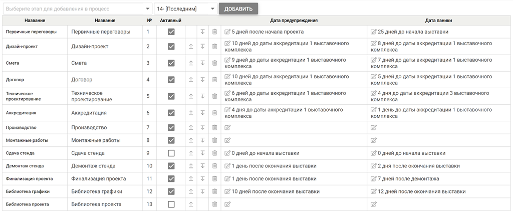Delete the Библиотека графики stage
Image resolution: width=513 pixels, height=212 pixels.
pyautogui.click(x=214, y=191)
